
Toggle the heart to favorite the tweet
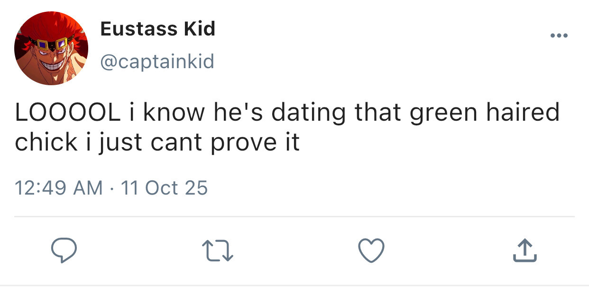(370, 250)
